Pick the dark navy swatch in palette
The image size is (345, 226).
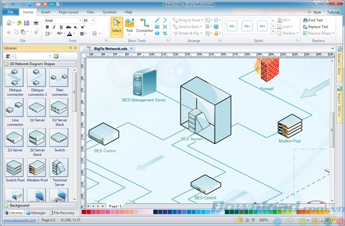(x=155, y=212)
